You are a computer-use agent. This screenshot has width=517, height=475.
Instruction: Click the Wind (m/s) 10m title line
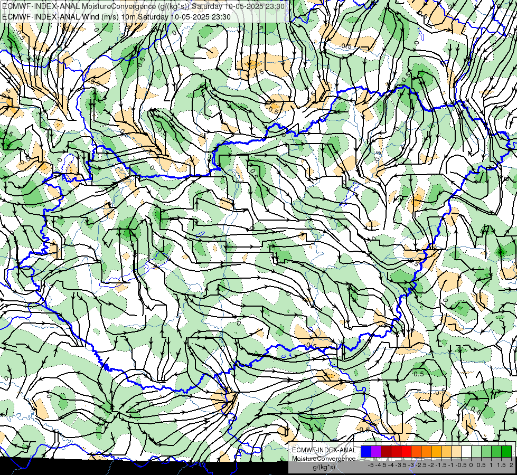pos(116,17)
